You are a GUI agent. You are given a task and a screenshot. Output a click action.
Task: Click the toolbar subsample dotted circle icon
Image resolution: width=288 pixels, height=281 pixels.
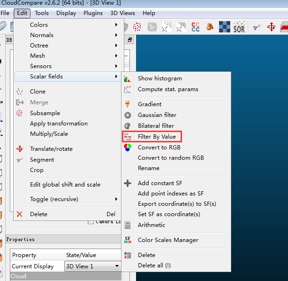pos(137,27)
